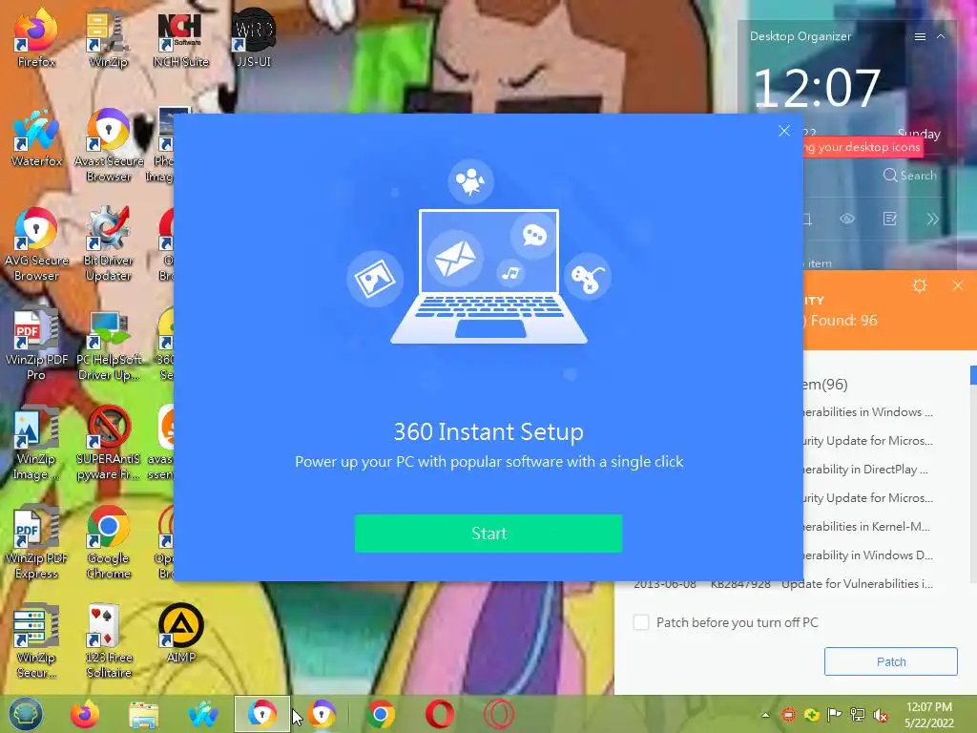This screenshot has width=977, height=733.
Task: Launch Avast Secure Browser from taskbar
Action: 322,714
